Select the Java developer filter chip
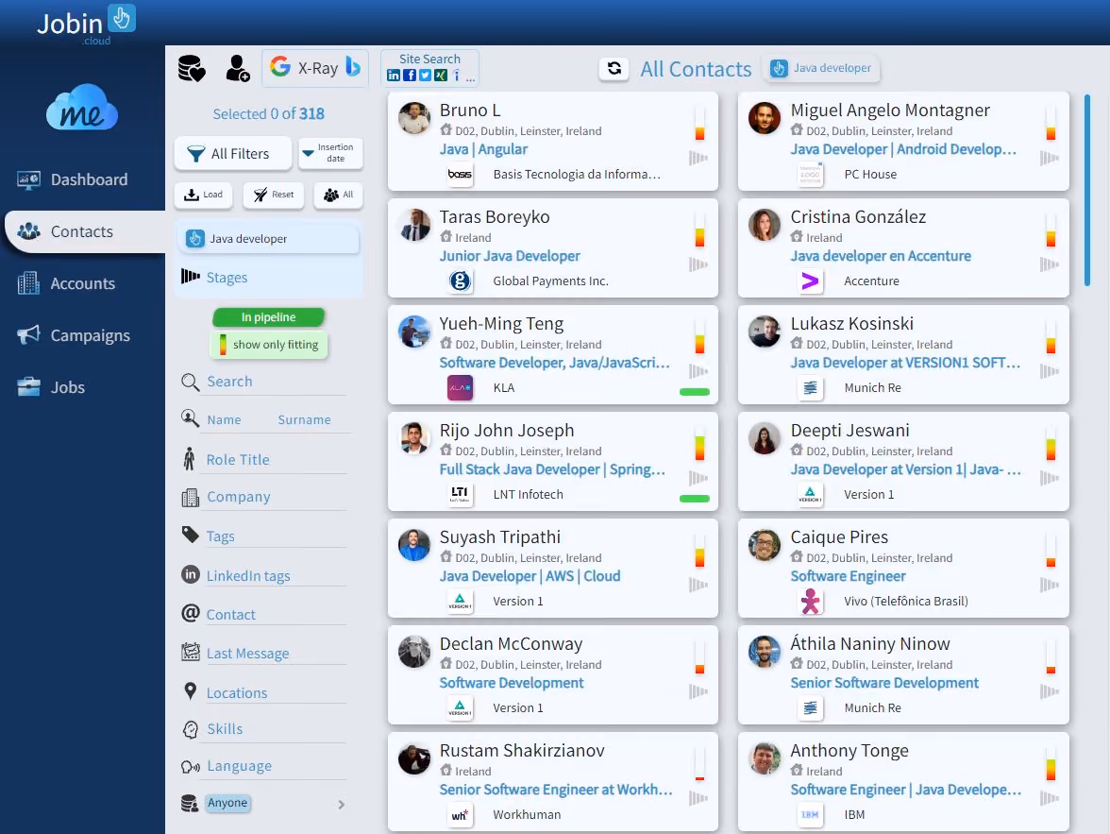This screenshot has height=834, width=1110. point(269,239)
